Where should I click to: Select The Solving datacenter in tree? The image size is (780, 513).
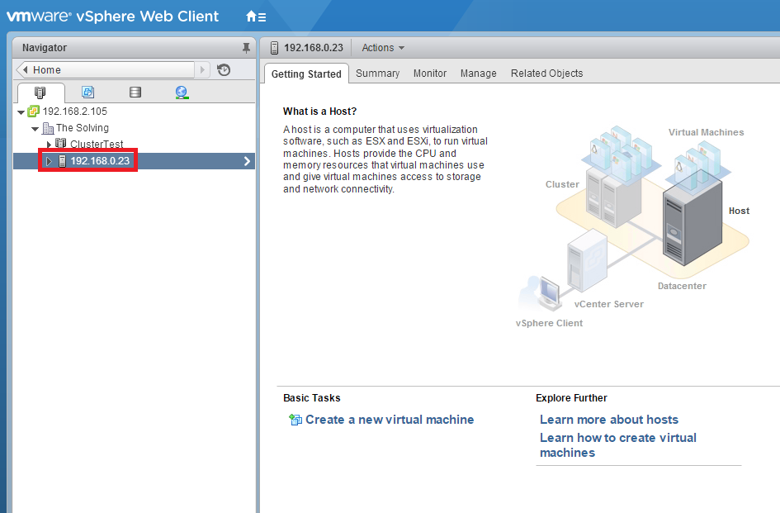pyautogui.click(x=82, y=128)
